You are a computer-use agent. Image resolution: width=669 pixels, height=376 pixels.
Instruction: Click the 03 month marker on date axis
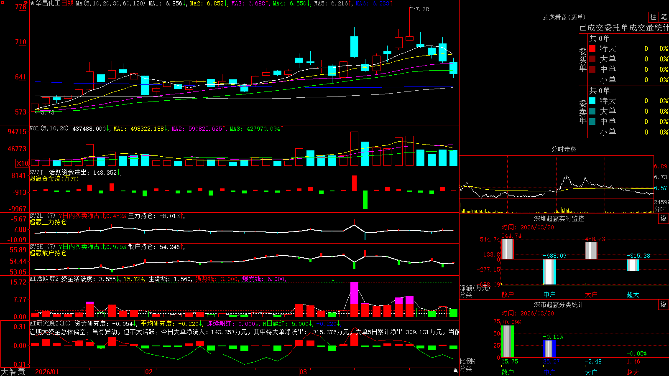[303, 372]
